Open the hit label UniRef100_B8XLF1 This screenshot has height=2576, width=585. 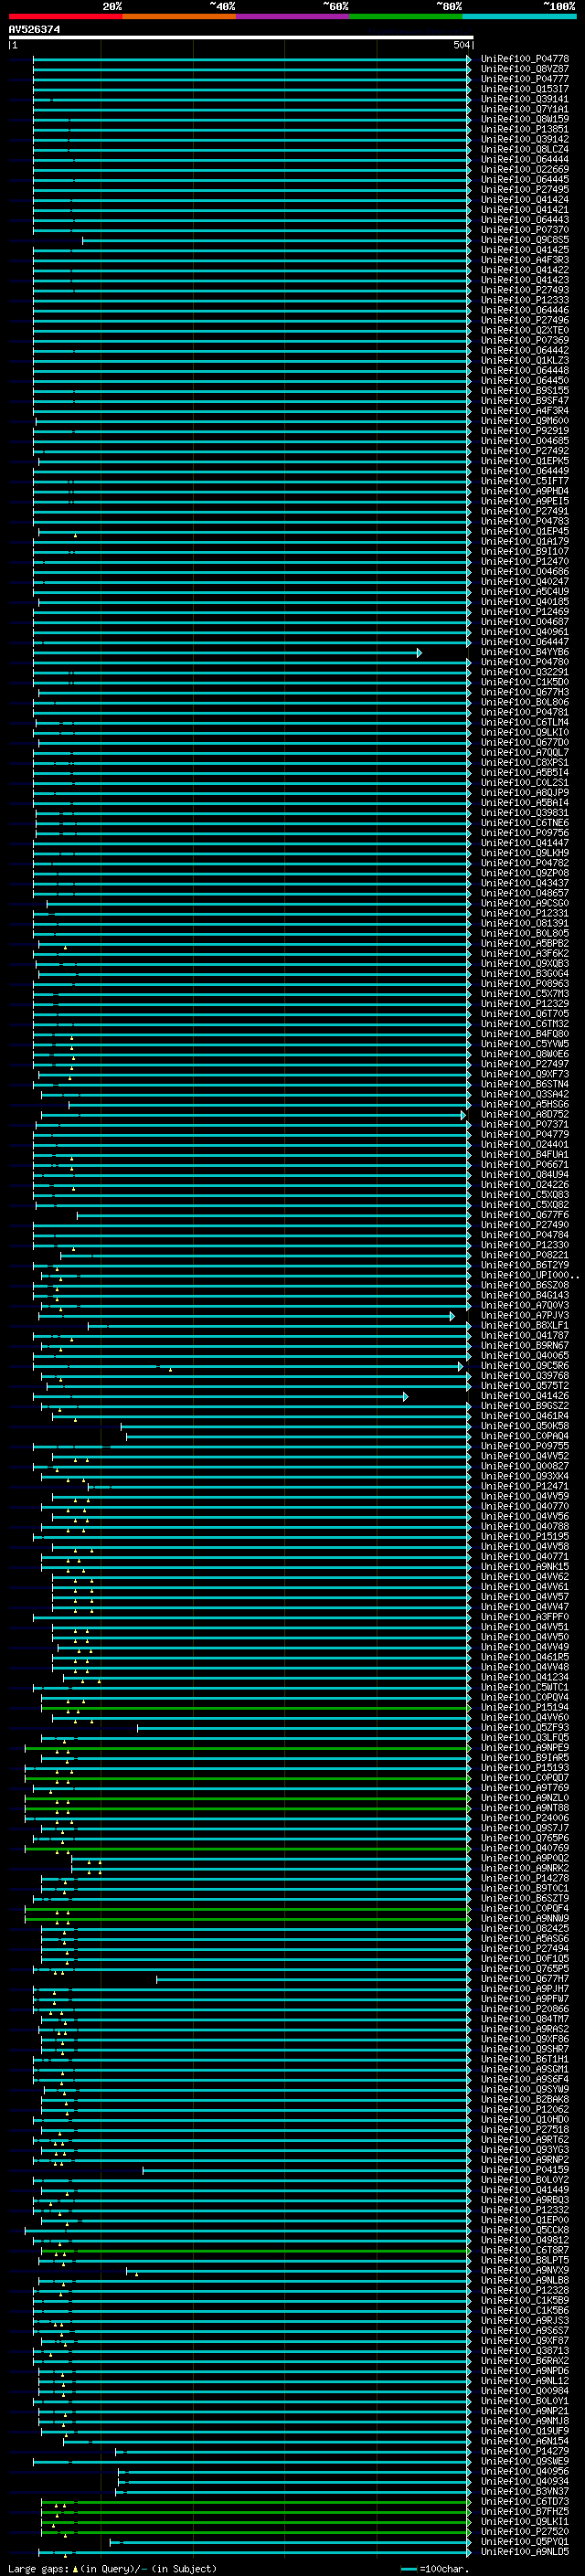click(x=525, y=1326)
